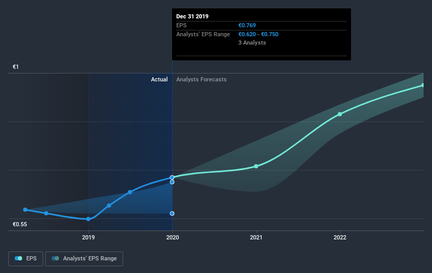Click the EPS point just after 2019 start

pyautogui.click(x=109, y=206)
